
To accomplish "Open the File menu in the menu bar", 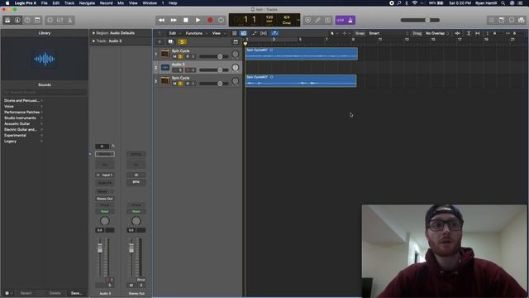I will (x=44, y=3).
